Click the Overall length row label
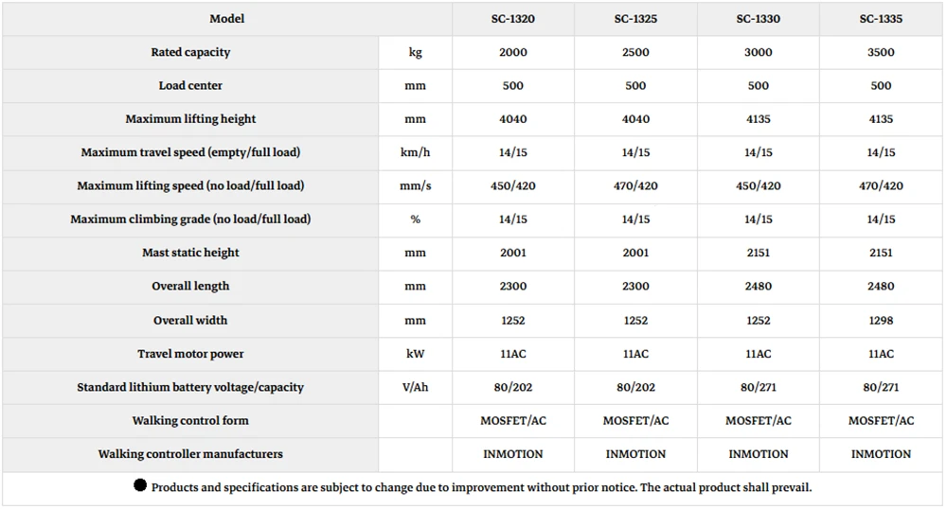The height and width of the screenshot is (509, 947). tap(190, 287)
